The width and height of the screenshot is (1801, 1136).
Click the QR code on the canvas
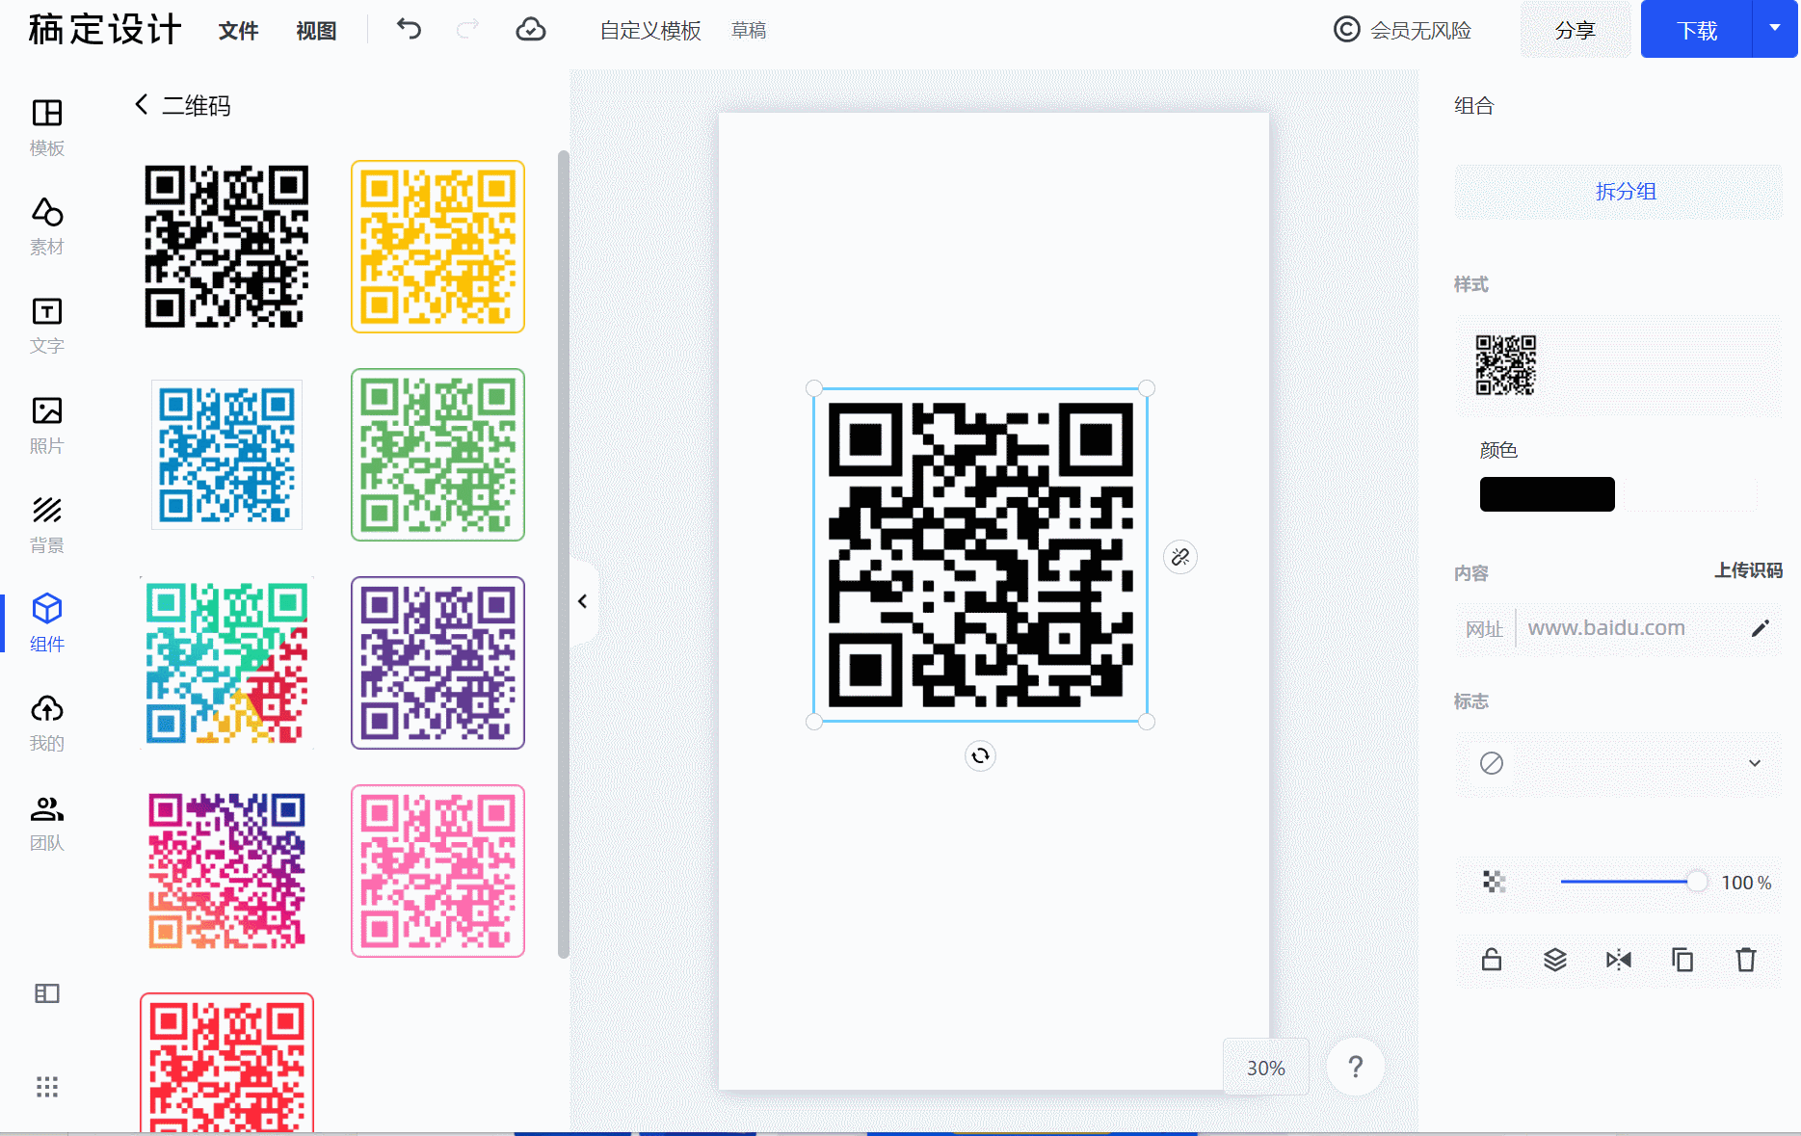[980, 555]
